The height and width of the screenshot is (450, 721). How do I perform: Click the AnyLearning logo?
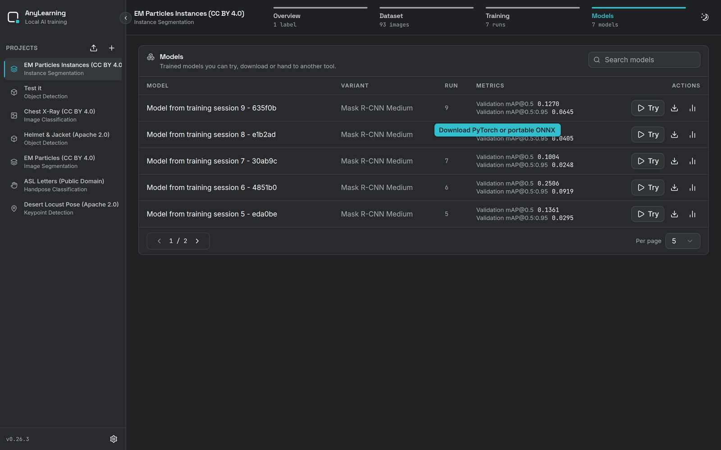(x=13, y=18)
